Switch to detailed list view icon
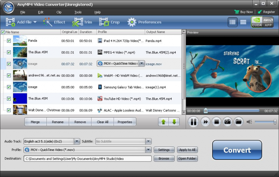 click(x=233, y=22)
